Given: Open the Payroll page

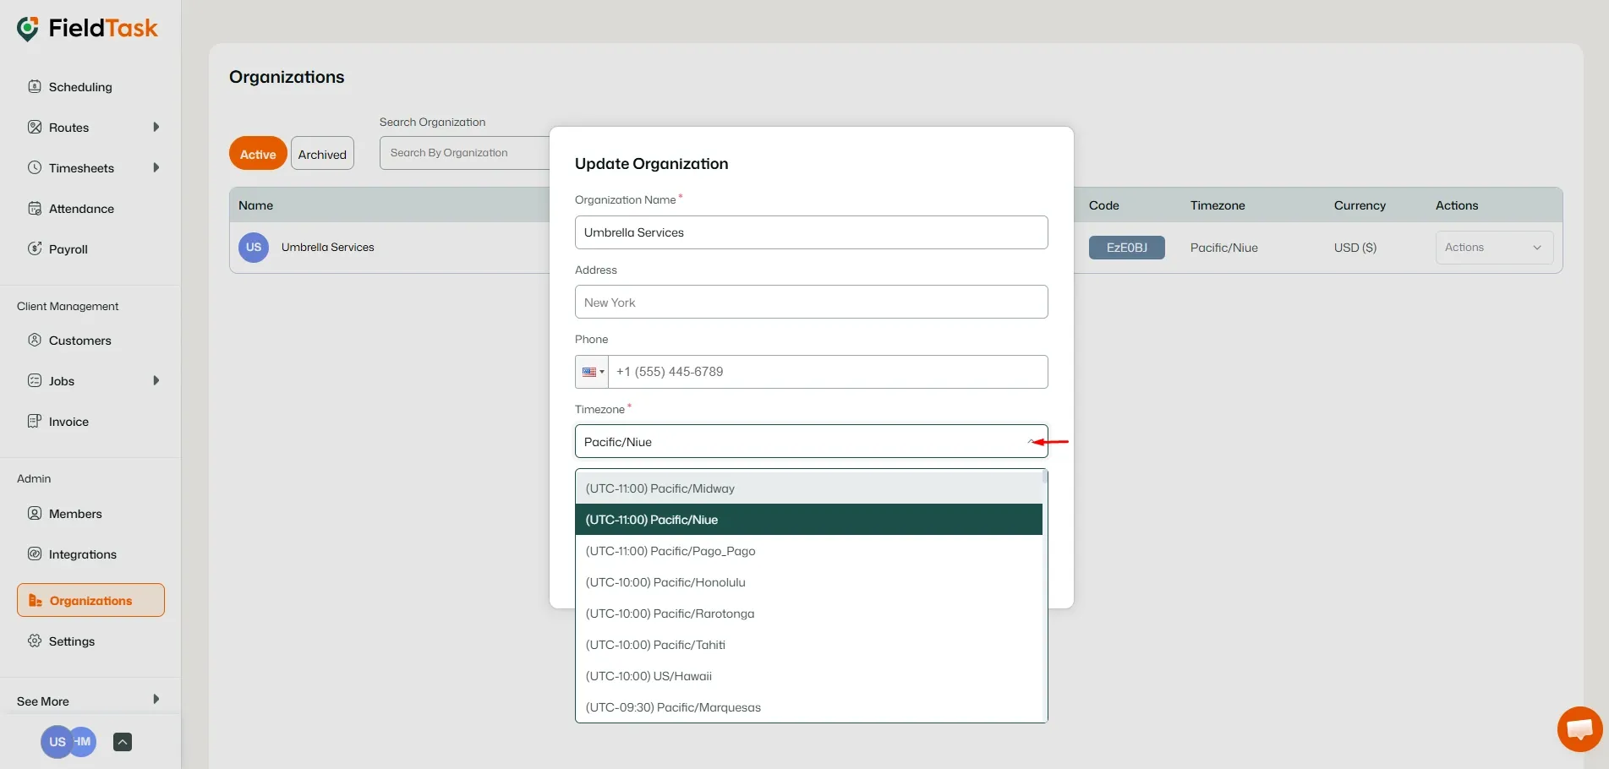Looking at the screenshot, I should (x=68, y=249).
